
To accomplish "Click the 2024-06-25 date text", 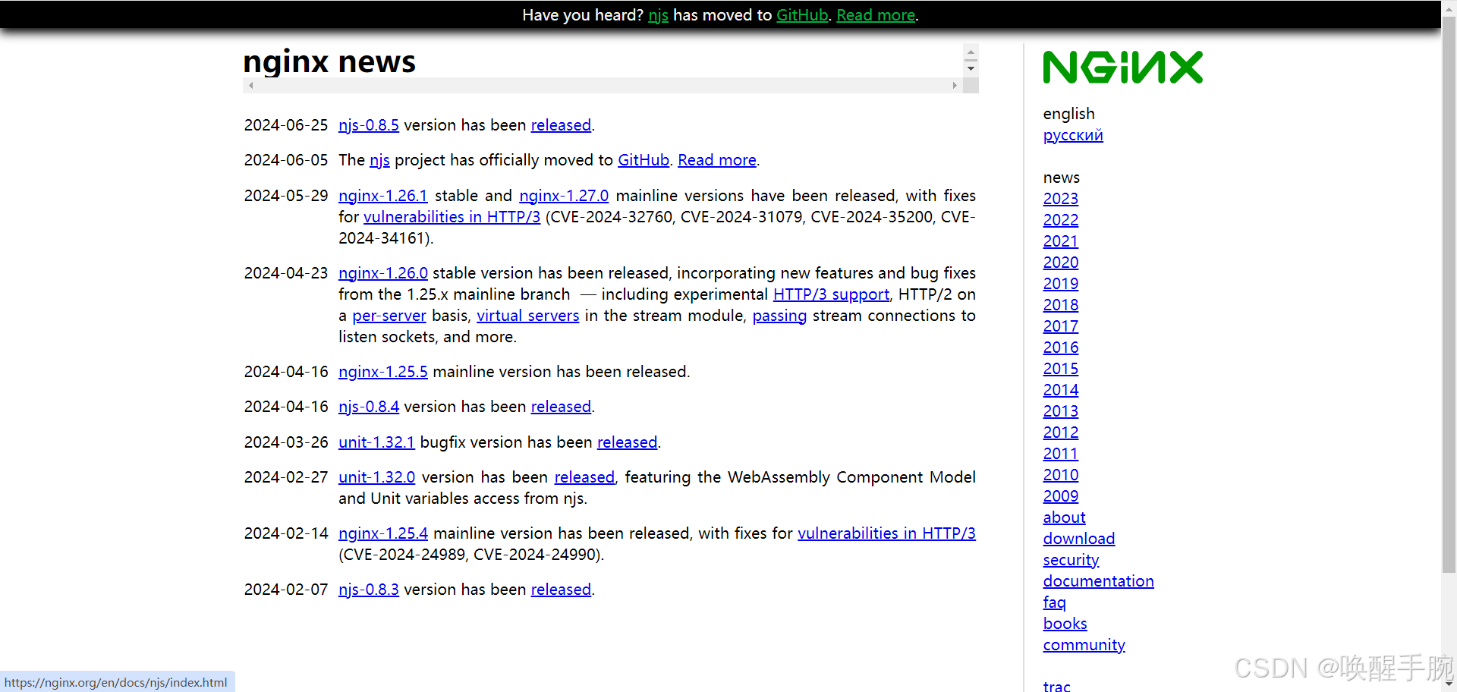I will (286, 125).
